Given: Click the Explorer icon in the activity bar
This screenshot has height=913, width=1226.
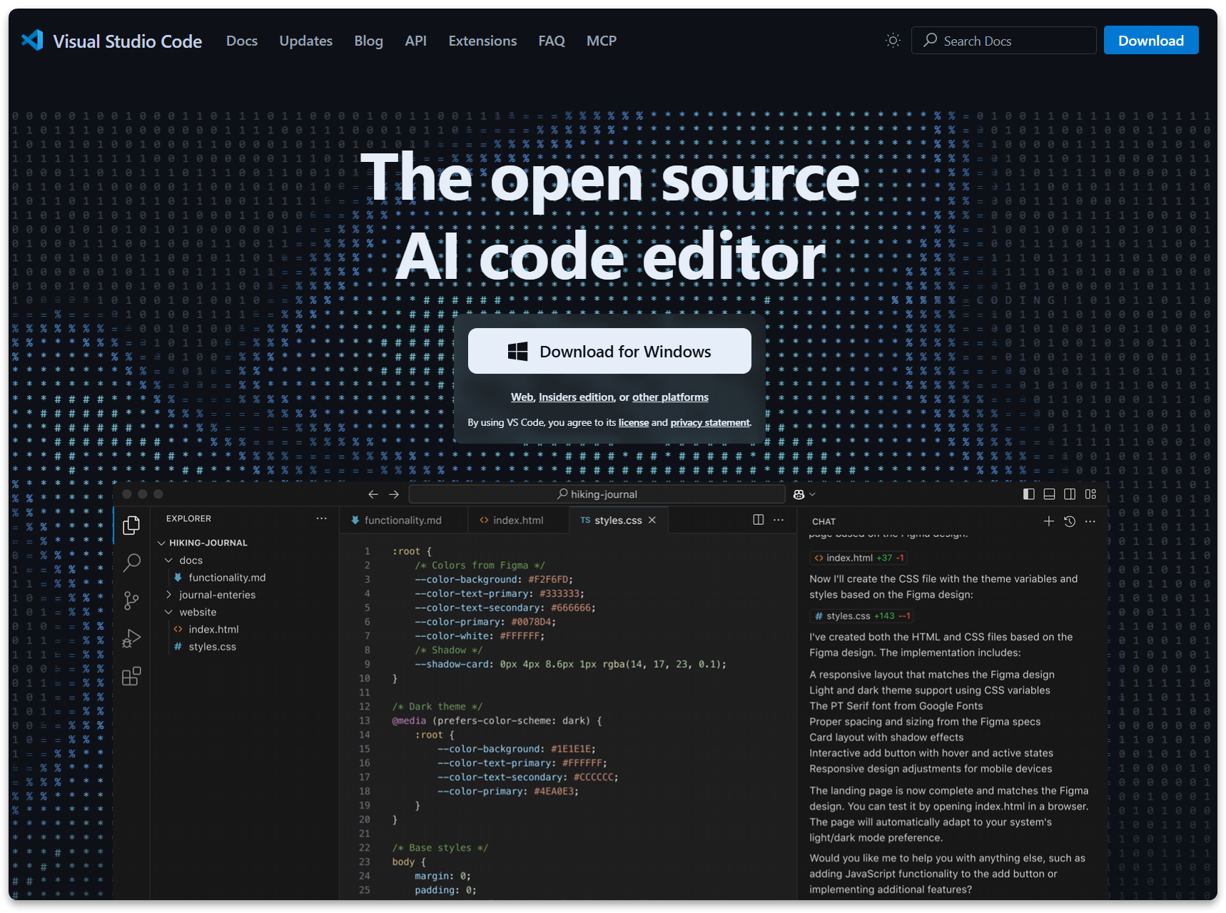Looking at the screenshot, I should pyautogui.click(x=131, y=525).
